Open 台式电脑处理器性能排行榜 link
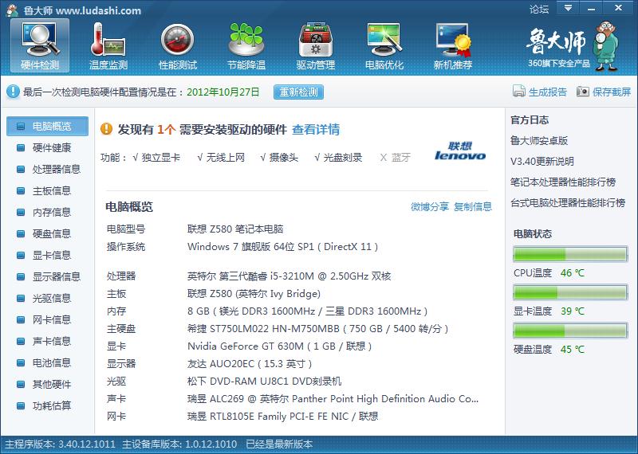 coord(568,203)
